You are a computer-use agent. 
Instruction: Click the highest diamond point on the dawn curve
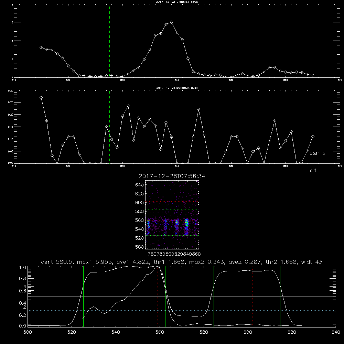click(172, 22)
